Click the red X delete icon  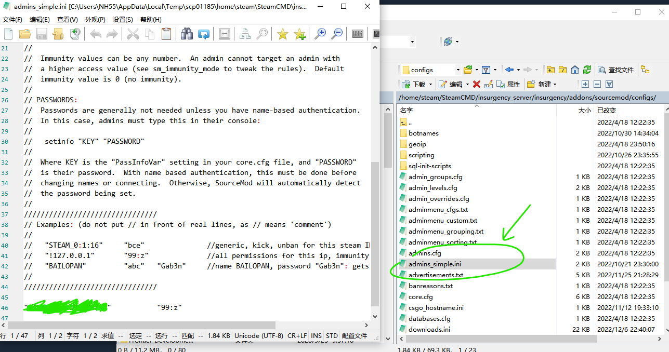pyautogui.click(x=476, y=84)
